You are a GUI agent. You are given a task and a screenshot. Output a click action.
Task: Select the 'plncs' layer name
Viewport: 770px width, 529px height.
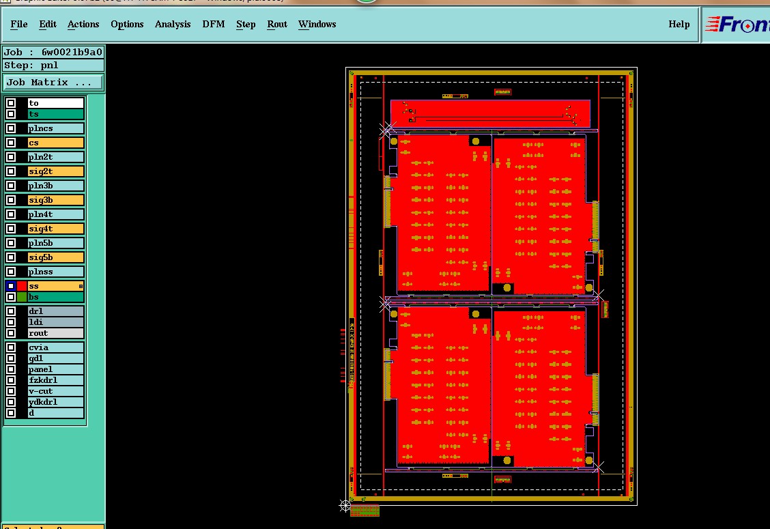[x=55, y=128]
